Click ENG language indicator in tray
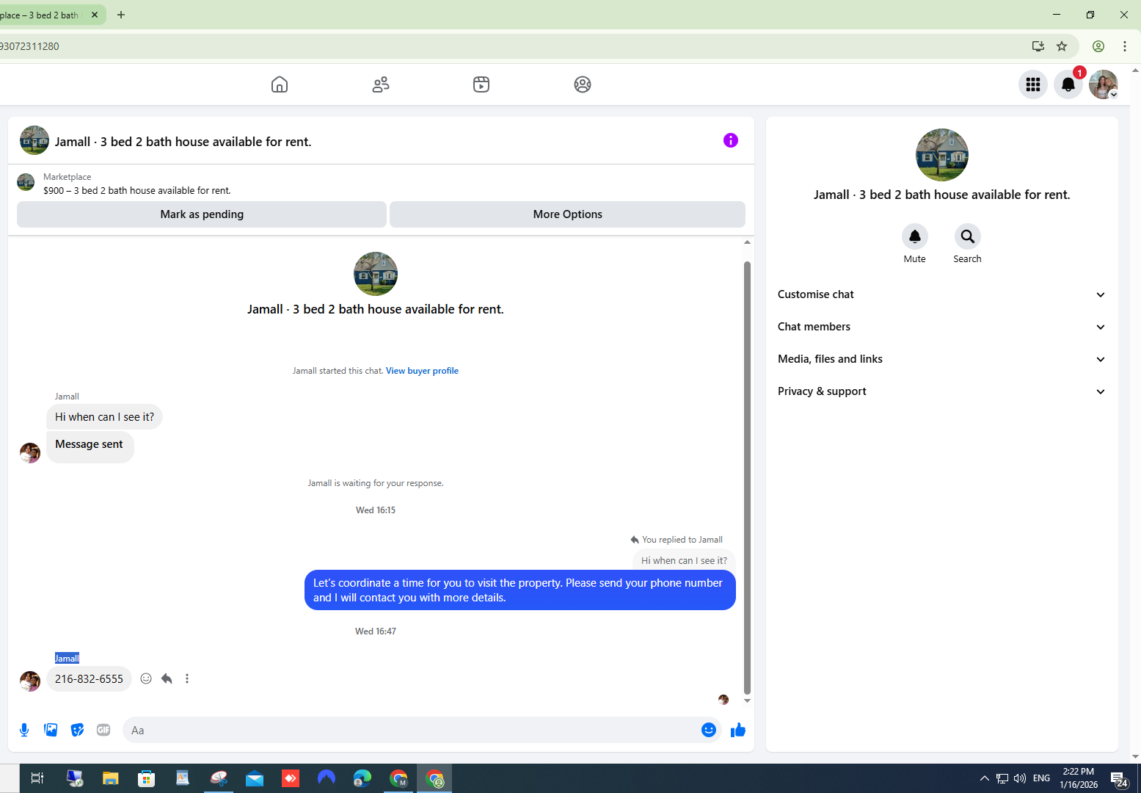This screenshot has height=793, width=1141. (1041, 778)
